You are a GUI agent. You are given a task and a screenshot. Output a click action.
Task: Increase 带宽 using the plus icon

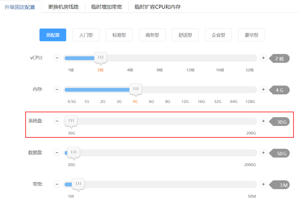[x=263, y=184]
